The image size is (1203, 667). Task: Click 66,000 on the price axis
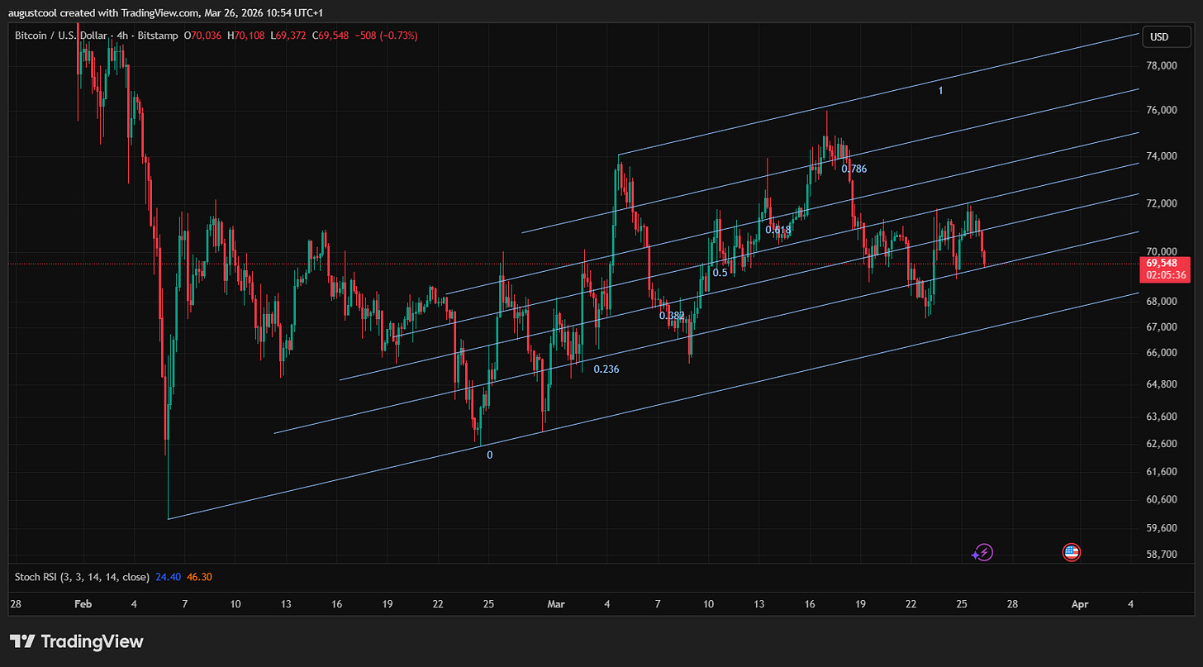coord(1163,353)
